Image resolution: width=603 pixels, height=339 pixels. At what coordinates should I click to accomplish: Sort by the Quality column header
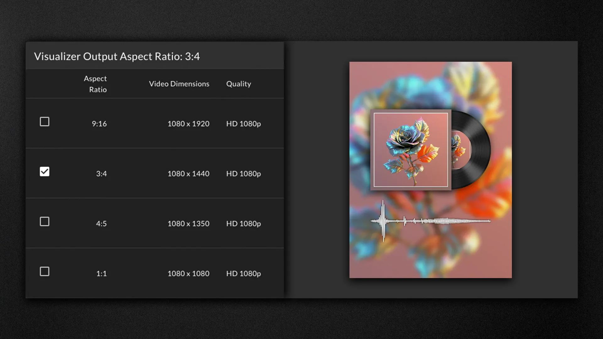[x=238, y=84]
